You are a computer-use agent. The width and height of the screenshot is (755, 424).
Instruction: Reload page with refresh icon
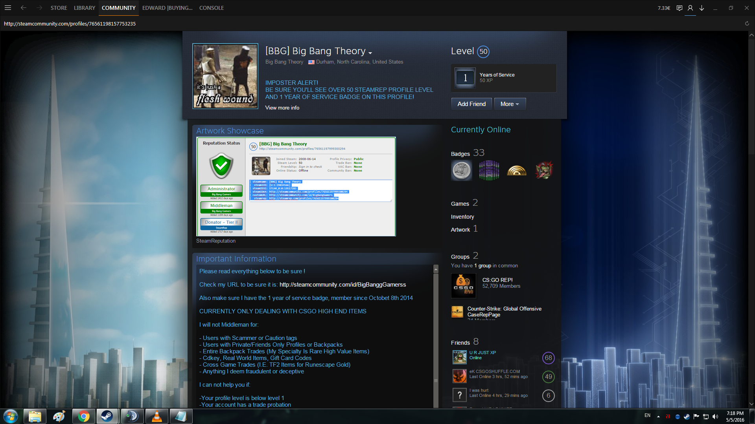[747, 24]
